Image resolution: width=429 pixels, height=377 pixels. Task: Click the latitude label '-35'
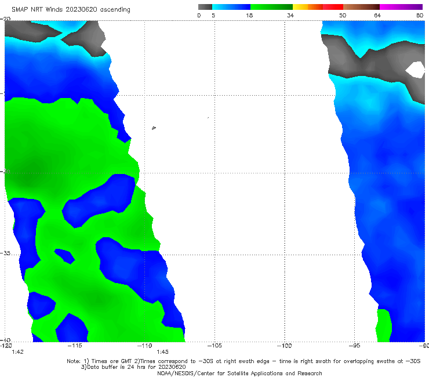(x=5, y=253)
